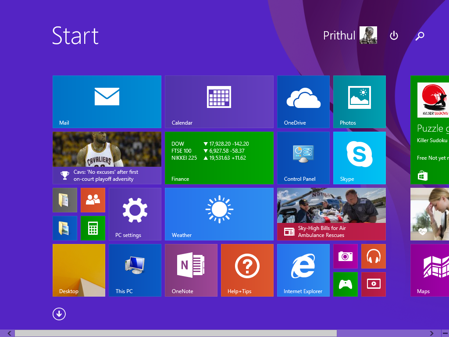Open Health & Fitness tile with woman photo
449x337 pixels.
(x=430, y=214)
